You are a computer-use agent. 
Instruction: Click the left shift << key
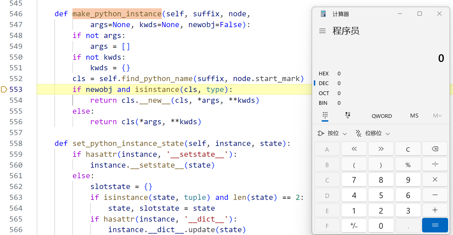pyautogui.click(x=354, y=149)
